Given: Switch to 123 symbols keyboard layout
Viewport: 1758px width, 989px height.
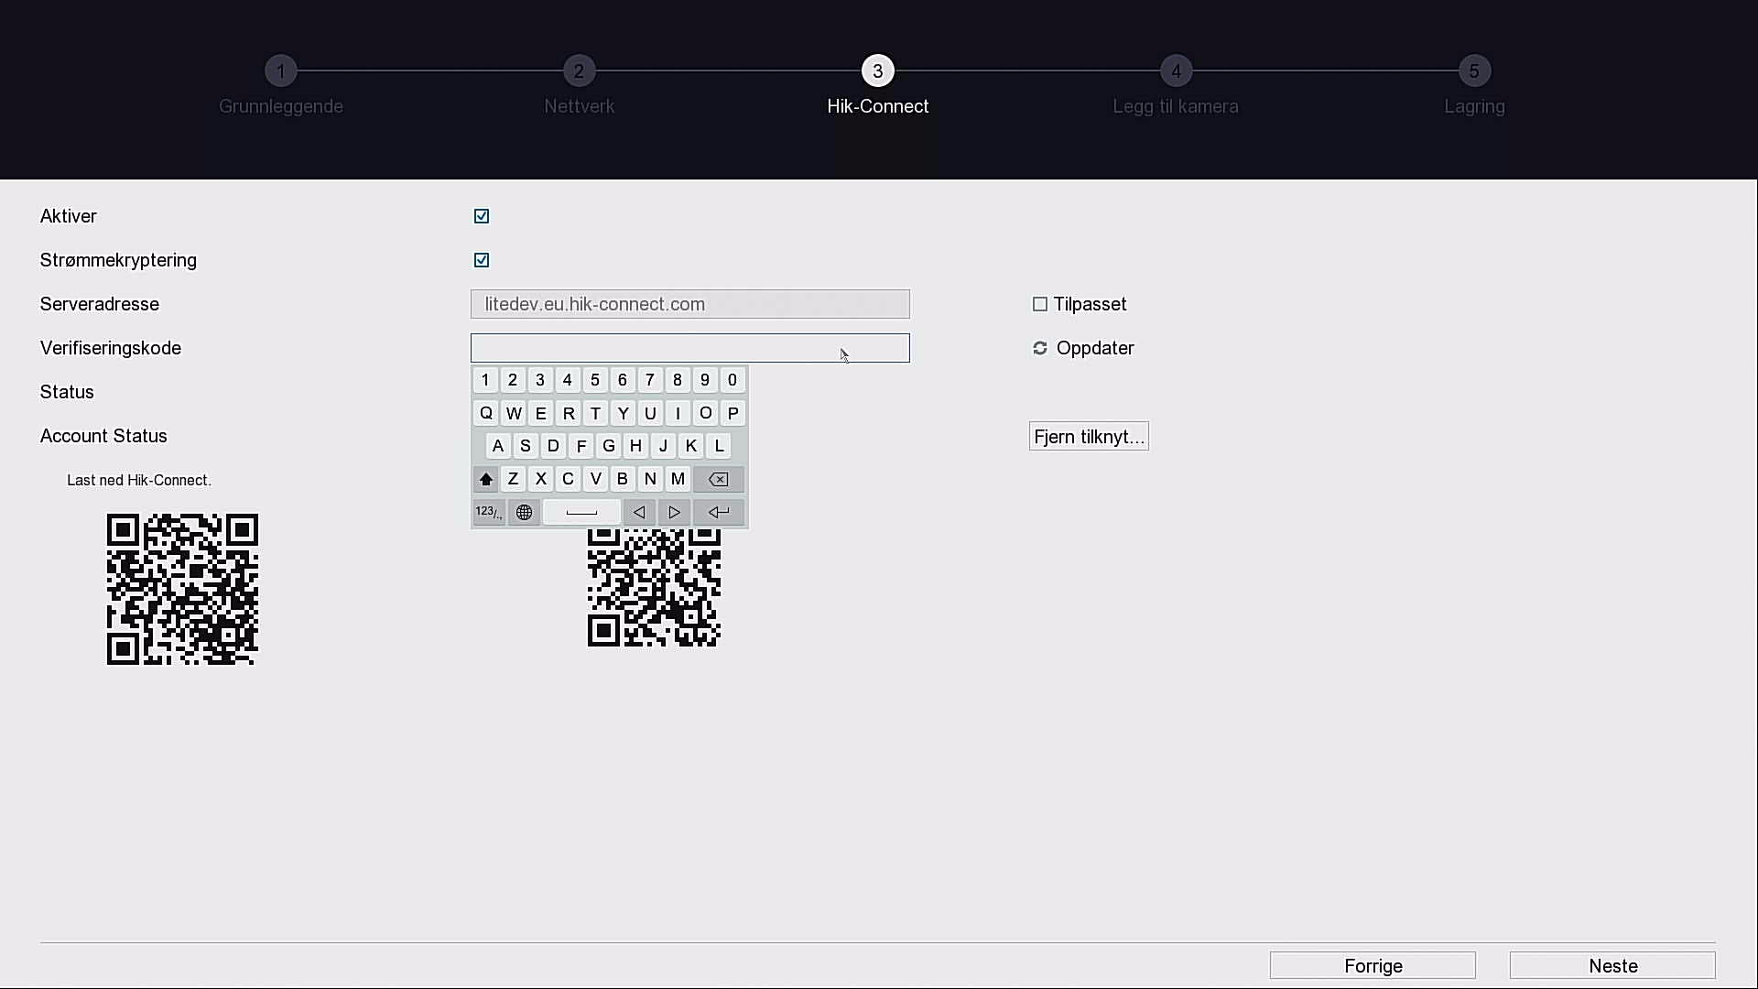Looking at the screenshot, I should 488,513.
